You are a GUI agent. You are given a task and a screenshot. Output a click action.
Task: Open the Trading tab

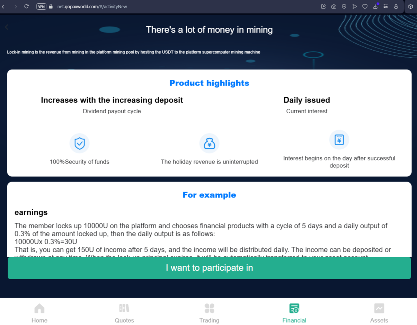point(209,313)
